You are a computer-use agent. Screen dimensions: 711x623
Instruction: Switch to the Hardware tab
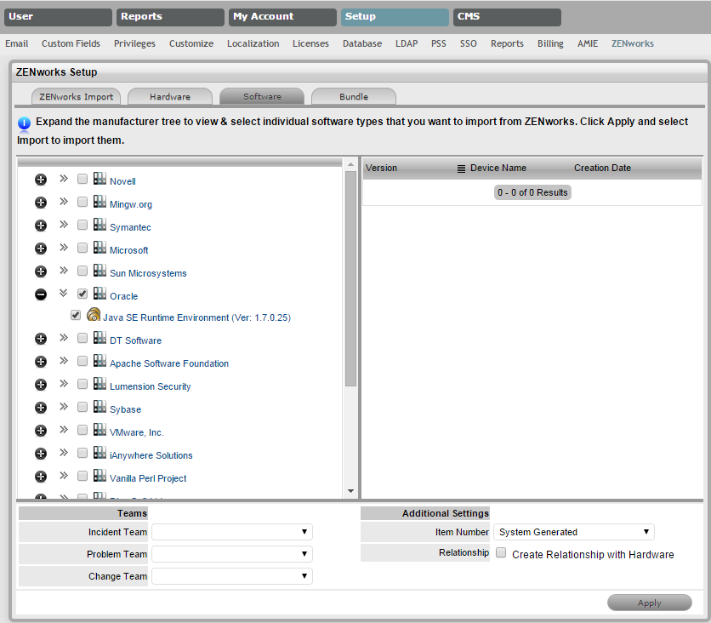(x=169, y=97)
